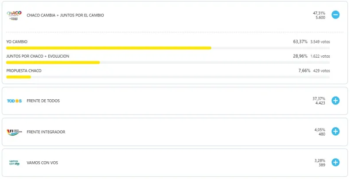The image size is (350, 179).
Task: Click the Yo Cambio list label
Action: pyautogui.click(x=17, y=42)
